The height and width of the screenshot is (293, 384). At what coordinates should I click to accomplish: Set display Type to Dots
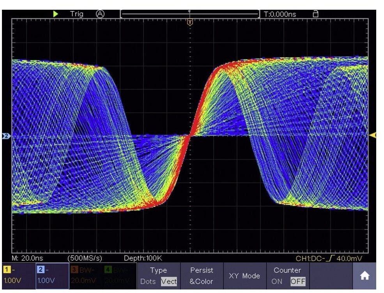(148, 281)
